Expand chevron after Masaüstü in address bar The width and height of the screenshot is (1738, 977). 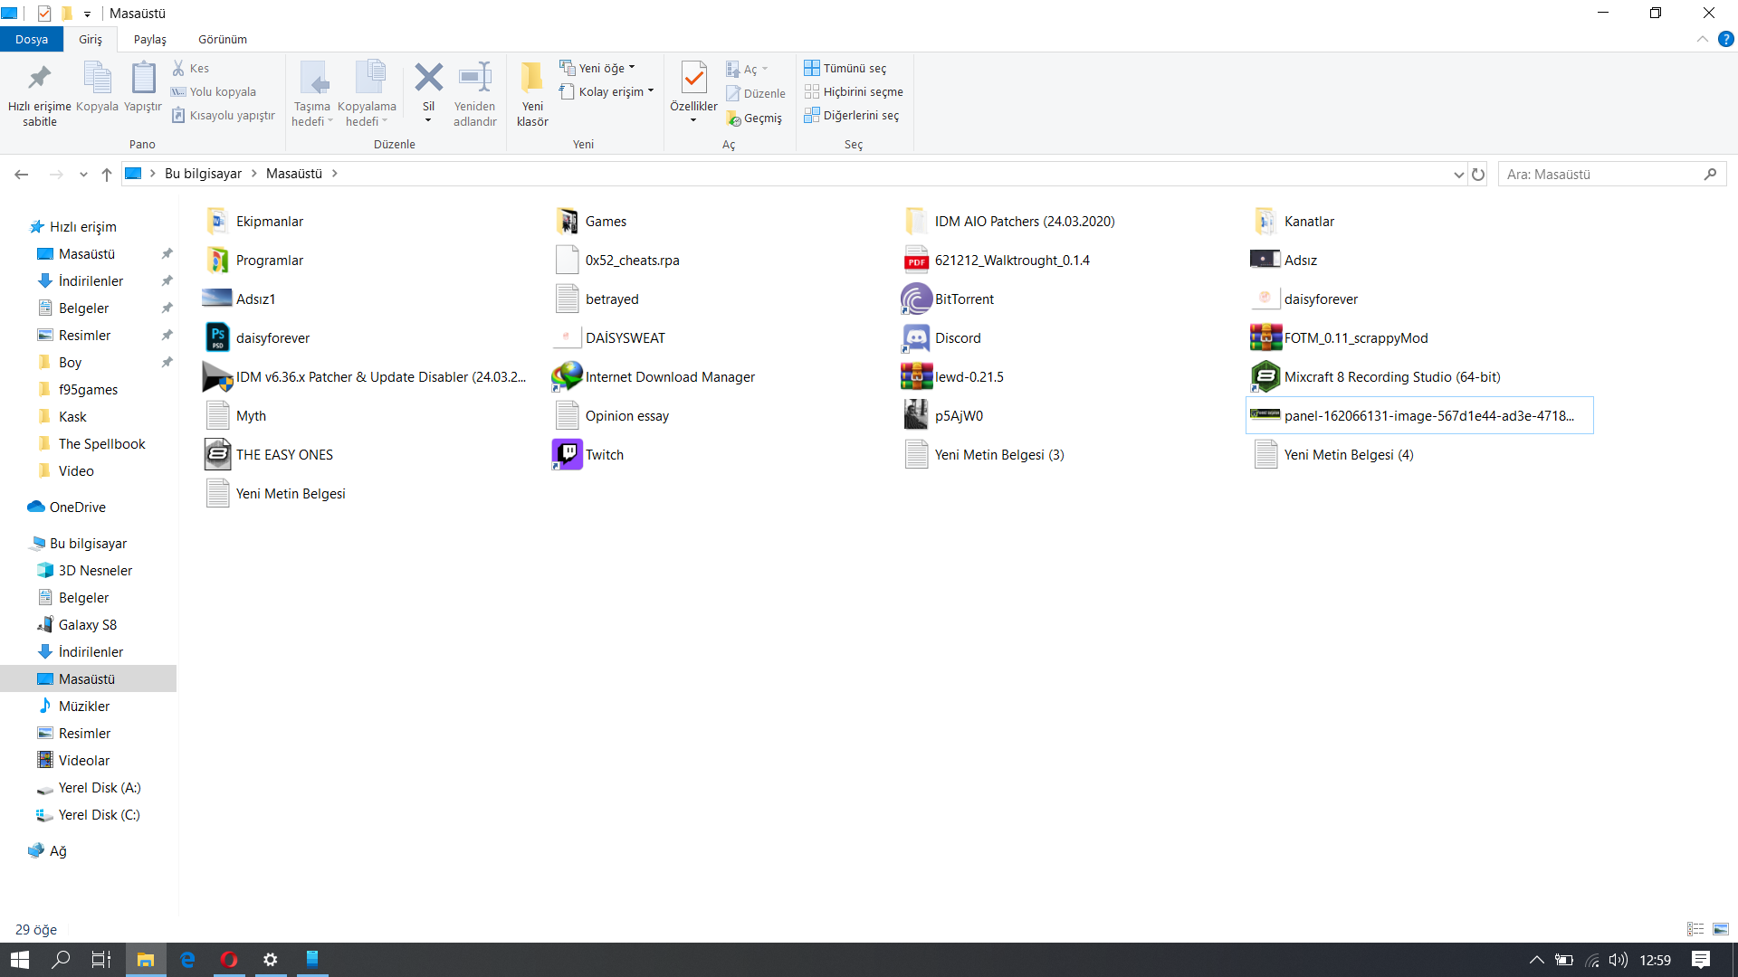[x=334, y=174]
